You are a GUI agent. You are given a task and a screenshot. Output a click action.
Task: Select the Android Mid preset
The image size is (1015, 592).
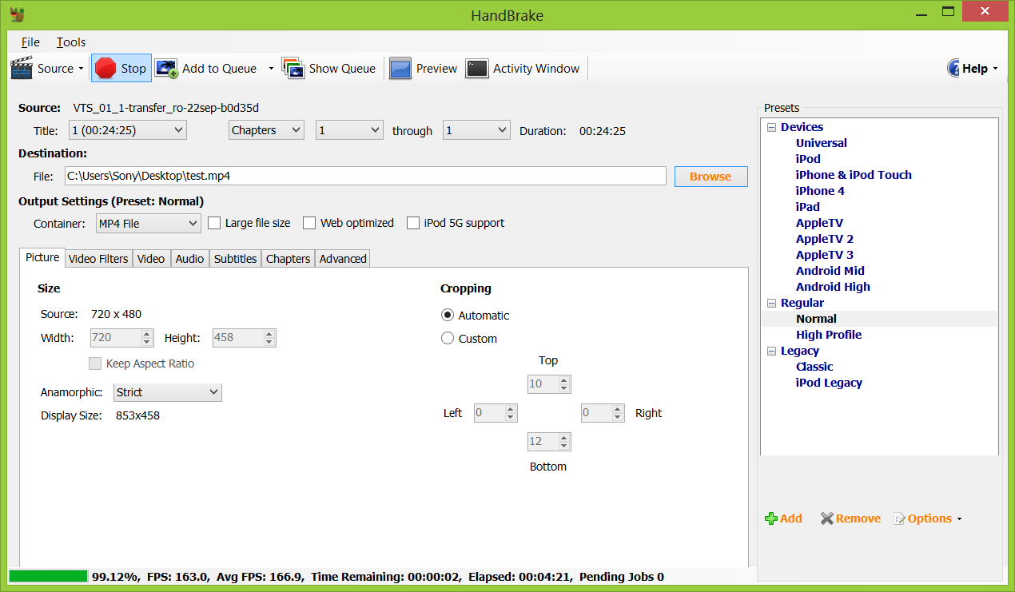tap(830, 271)
